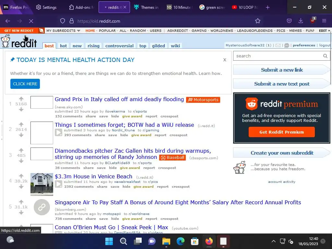Downvote Diamondbacks pitcher Zac Gallen post
The height and width of the screenshot is (249, 332).
(x=21, y=161)
